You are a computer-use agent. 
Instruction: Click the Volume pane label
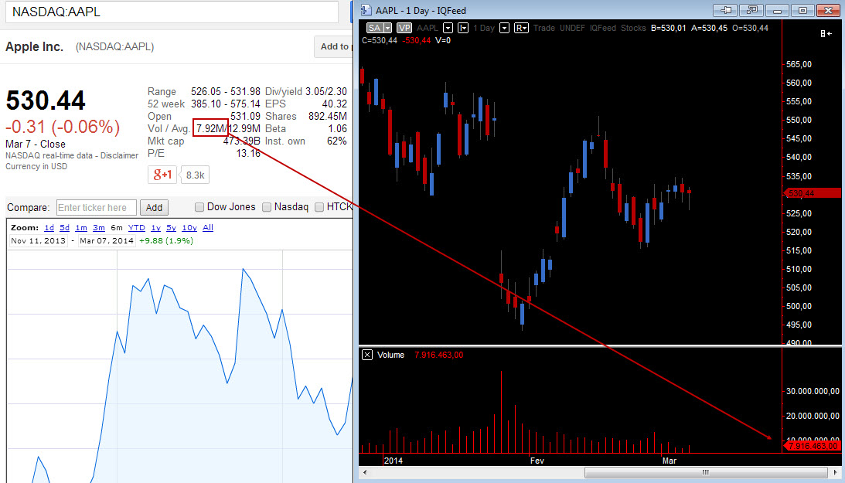[390, 355]
